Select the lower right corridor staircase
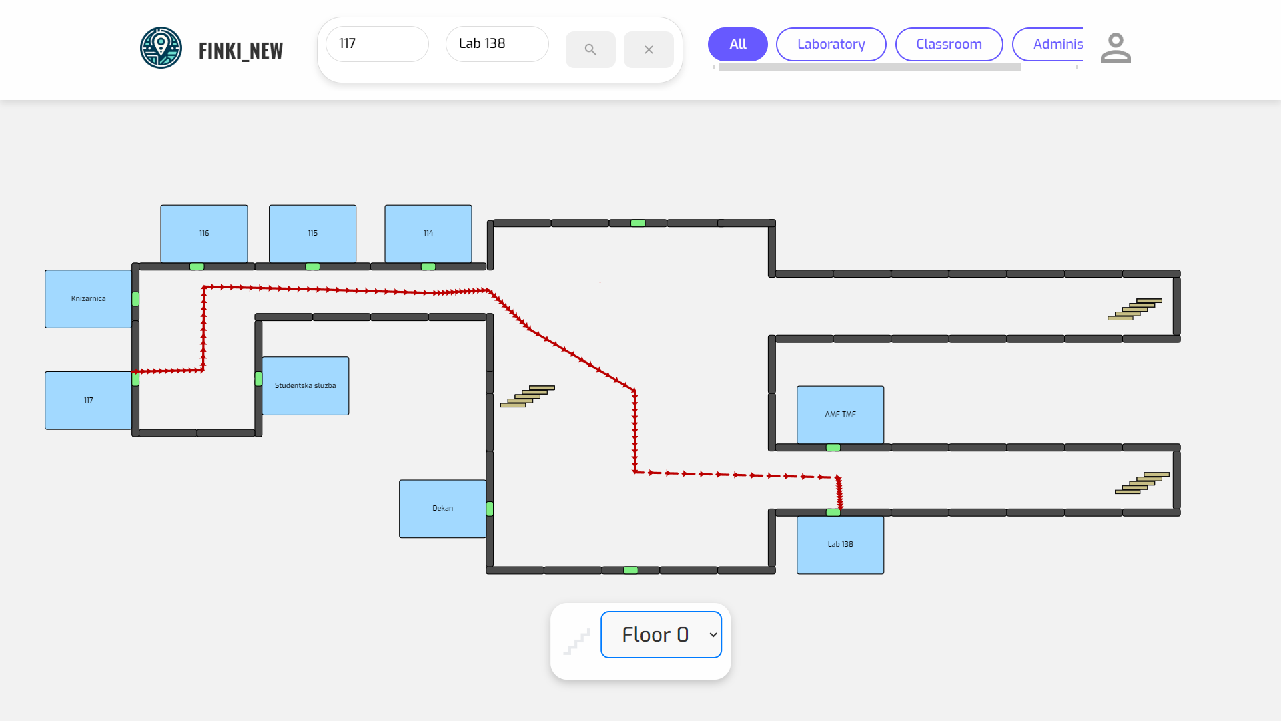Viewport: 1281px width, 721px height. click(1142, 483)
